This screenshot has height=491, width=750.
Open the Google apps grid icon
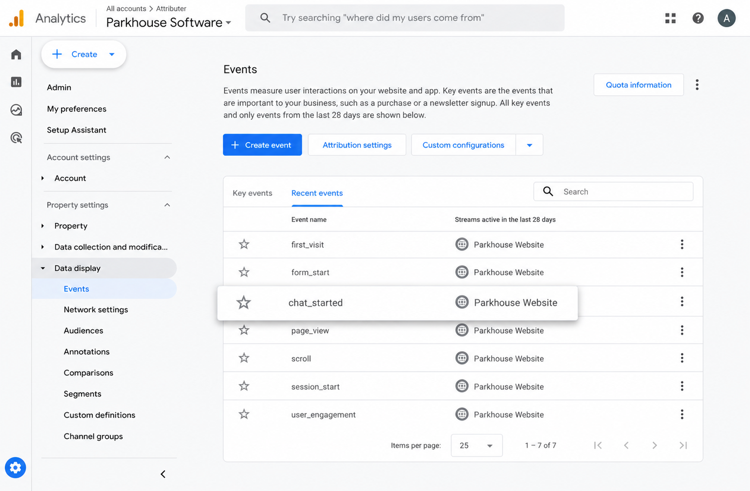point(670,18)
